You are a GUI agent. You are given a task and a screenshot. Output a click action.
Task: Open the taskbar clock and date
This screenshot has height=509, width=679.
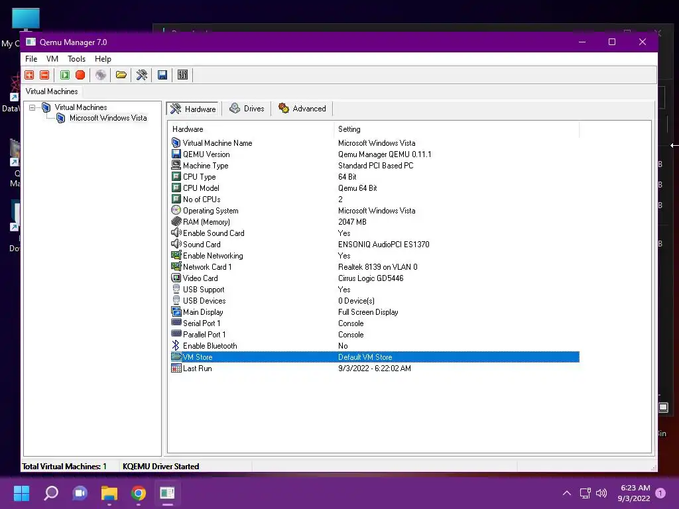pos(635,493)
